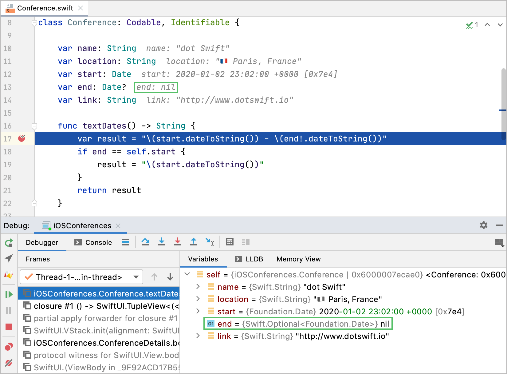The image size is (507, 374).
Task: Open the LLDB tab
Action: pos(249,259)
